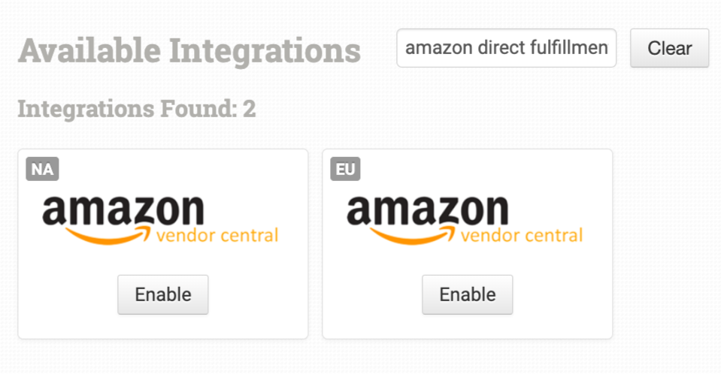Viewport: 721px width, 374px height.
Task: Enable the NA Amazon Vendor Central integration
Action: point(162,294)
